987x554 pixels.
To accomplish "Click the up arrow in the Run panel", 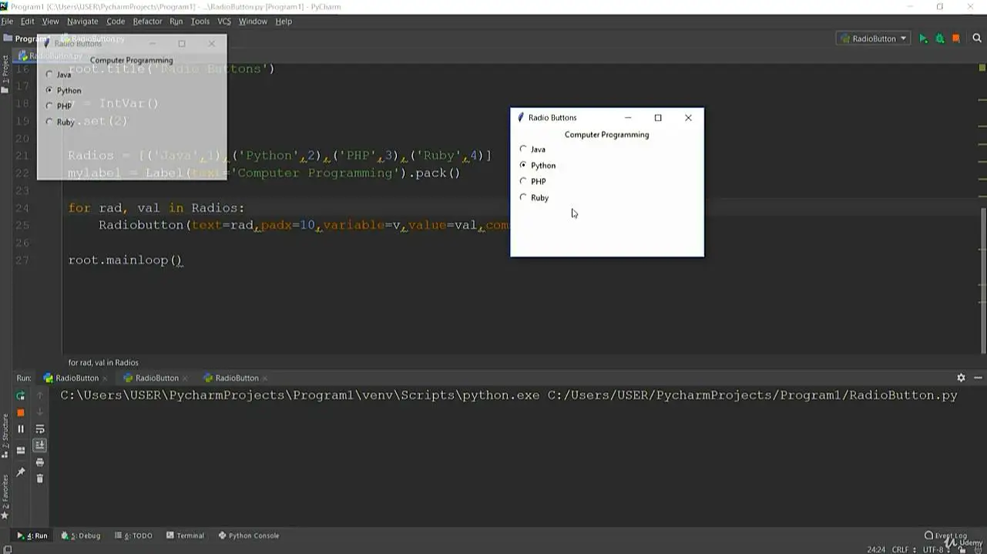I will [40, 396].
